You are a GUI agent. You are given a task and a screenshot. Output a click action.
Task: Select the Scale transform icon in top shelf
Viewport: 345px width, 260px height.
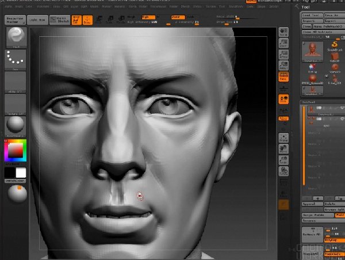click(x=110, y=20)
